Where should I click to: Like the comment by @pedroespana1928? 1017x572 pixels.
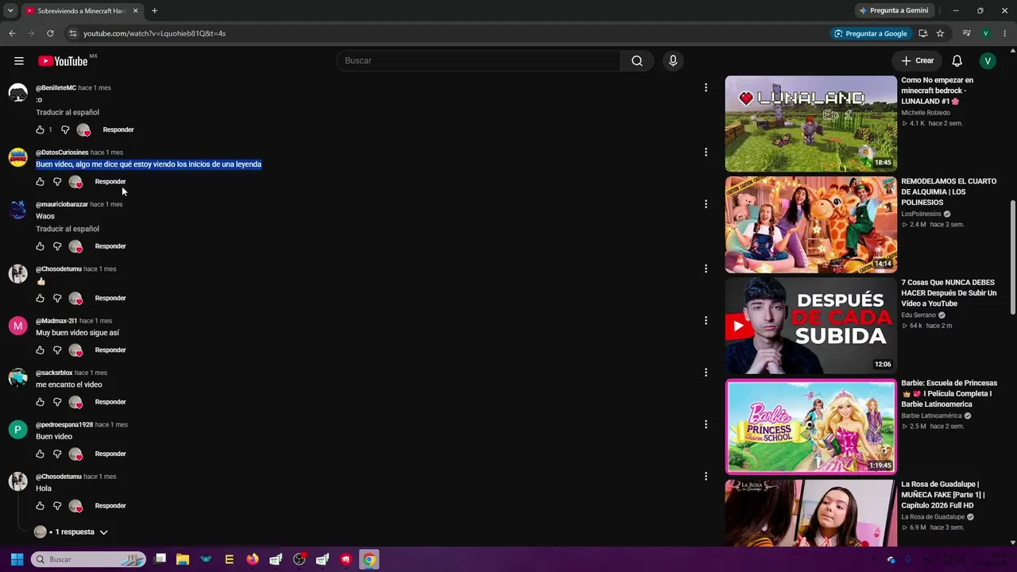click(x=41, y=454)
